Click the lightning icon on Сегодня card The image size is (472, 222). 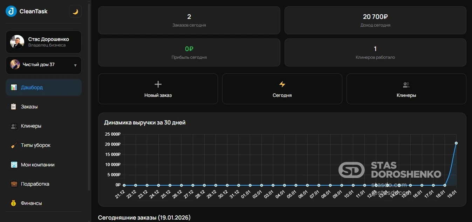coord(282,84)
